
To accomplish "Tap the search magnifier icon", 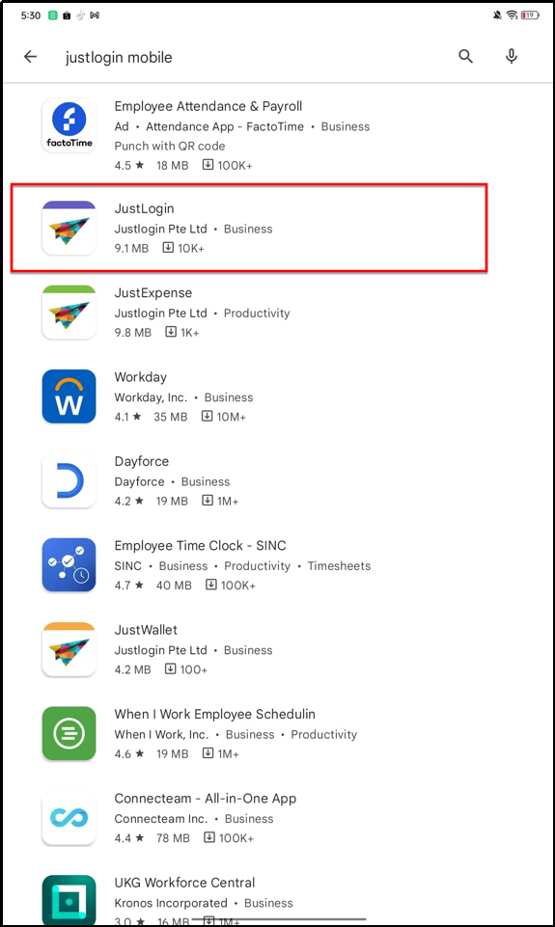I will pos(465,57).
